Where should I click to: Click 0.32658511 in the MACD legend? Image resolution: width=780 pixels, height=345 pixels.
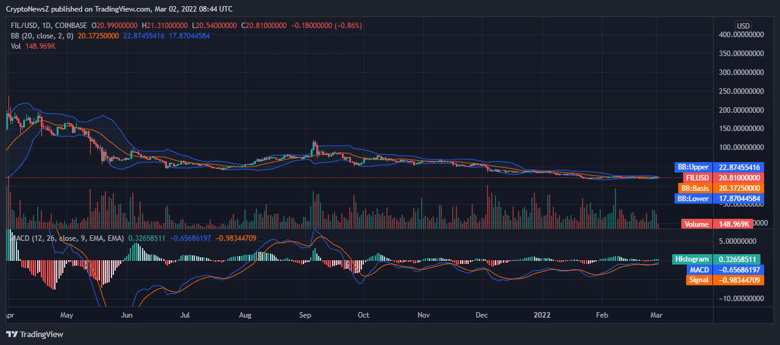(146, 238)
